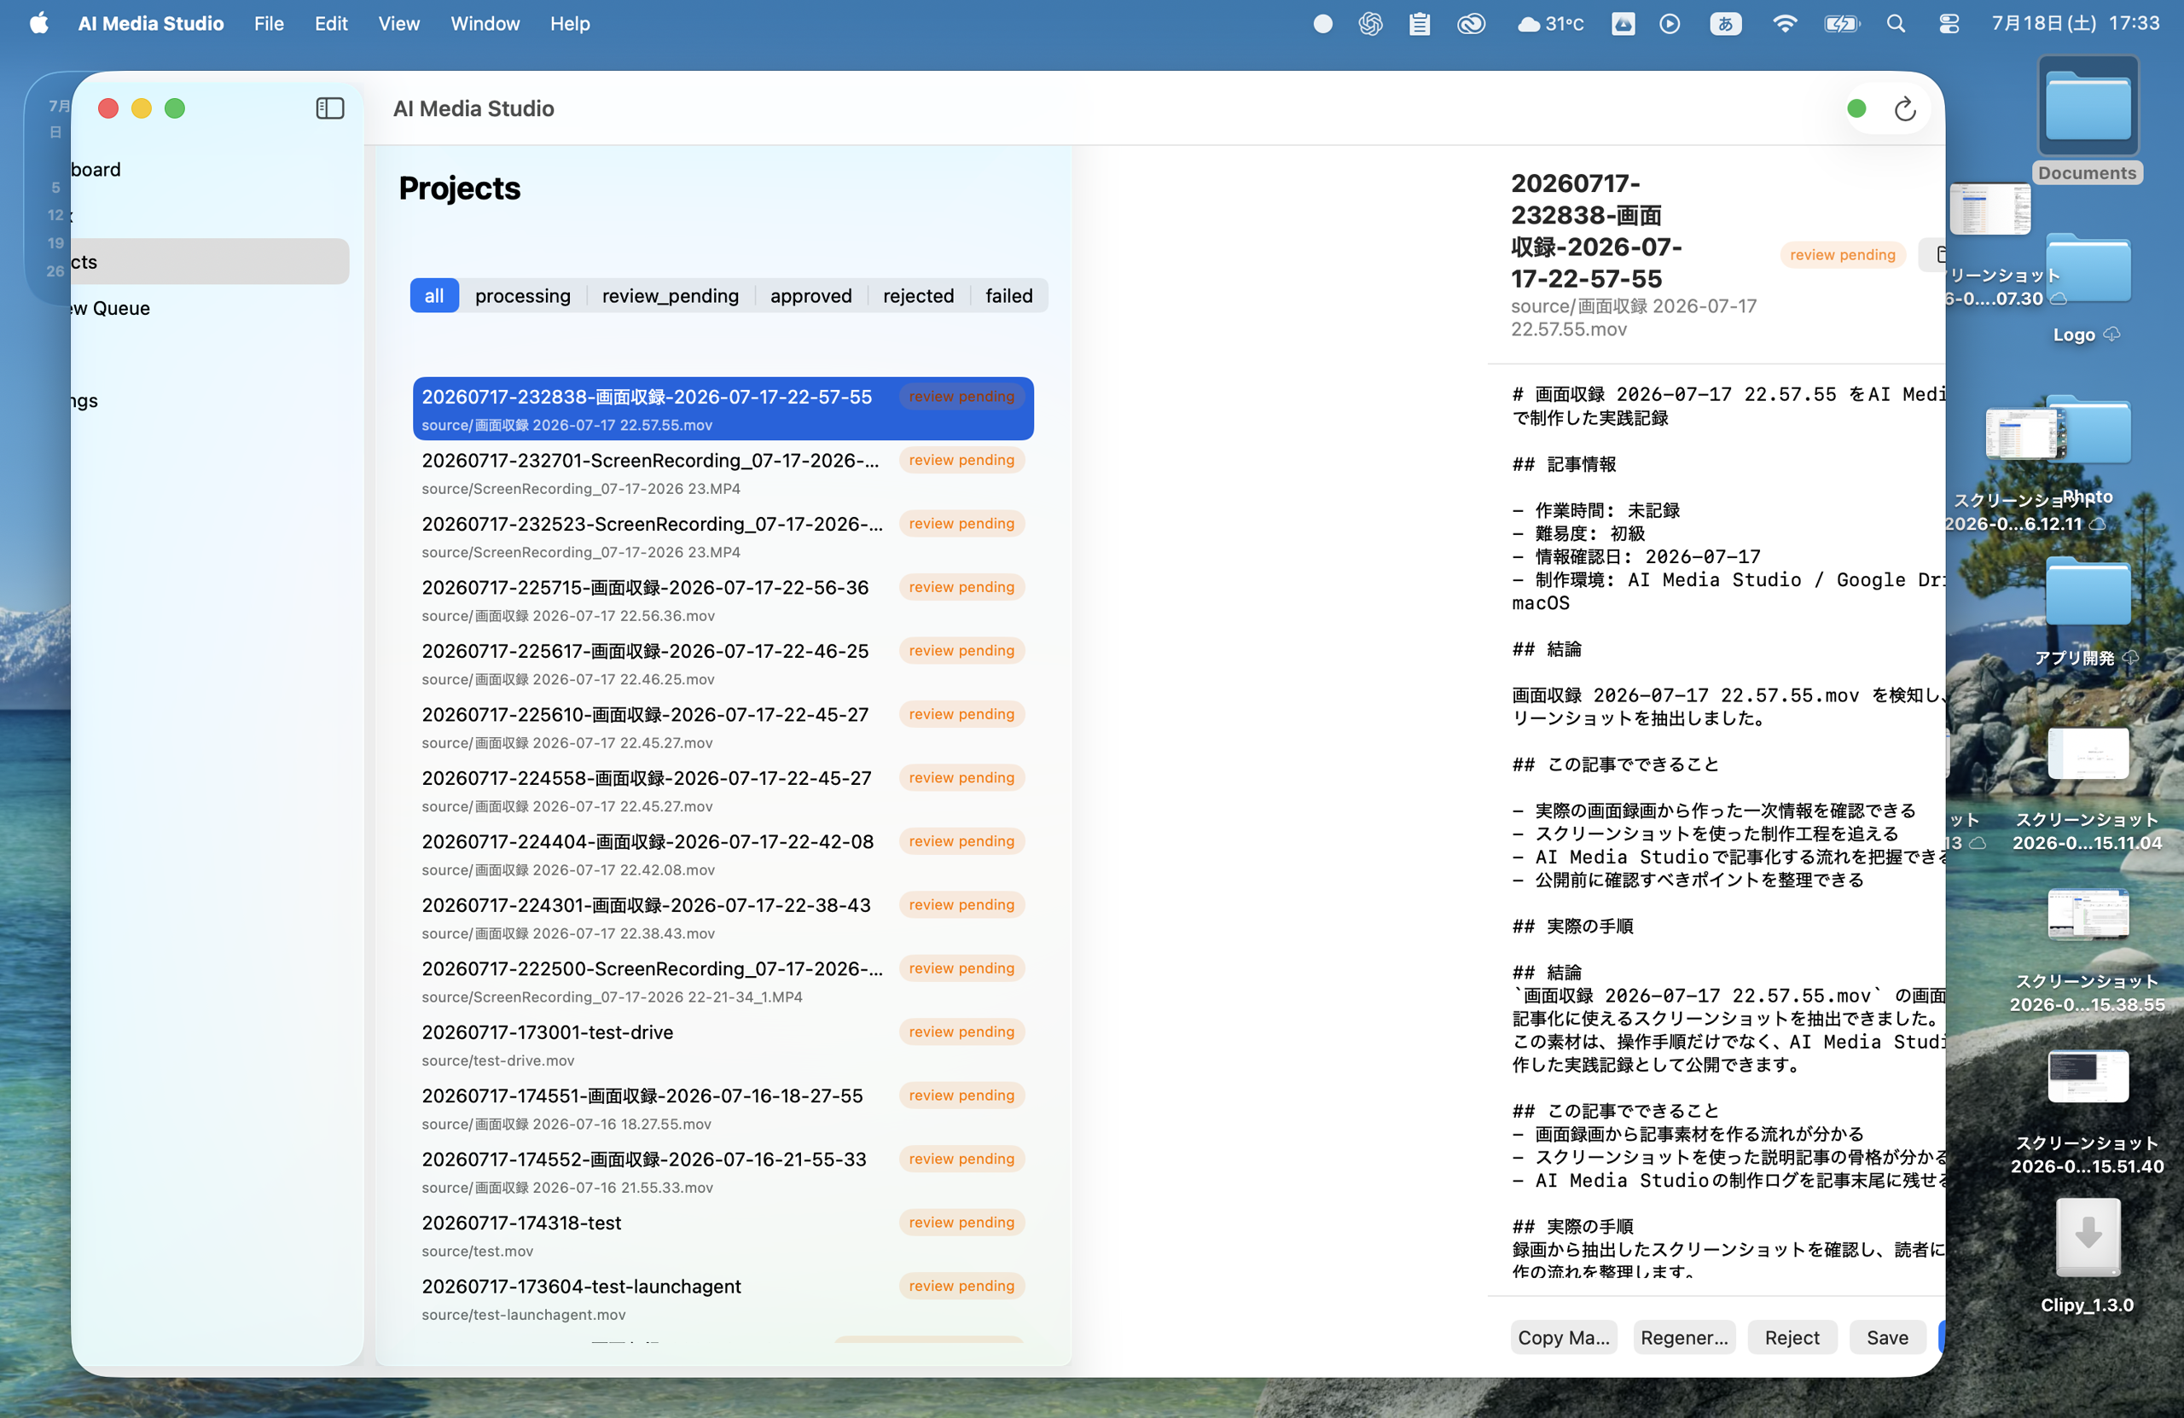Select project 20260717-225617-画面収録 row
The image size is (2184, 1418).
coord(723,663)
